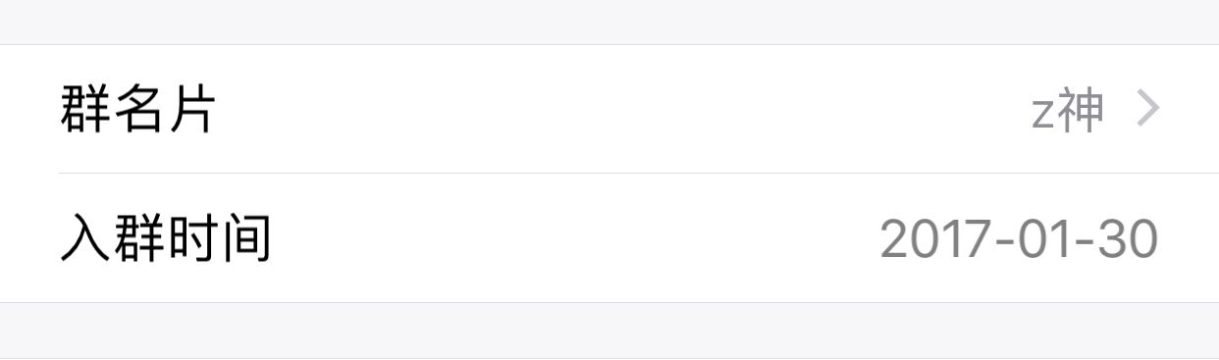Tap the chevron arrow beside z神
1219x360 pixels.
(1147, 109)
